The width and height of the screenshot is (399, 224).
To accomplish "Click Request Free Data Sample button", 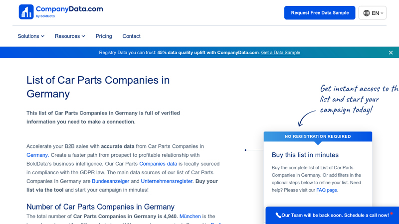I will pos(320,13).
